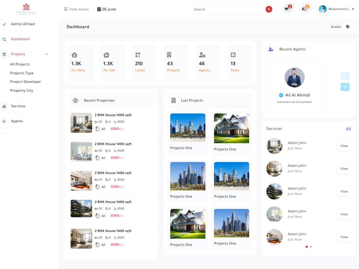The image size is (359, 269).
Task: Click the Recent Agents people icon
Action: [x=271, y=49]
